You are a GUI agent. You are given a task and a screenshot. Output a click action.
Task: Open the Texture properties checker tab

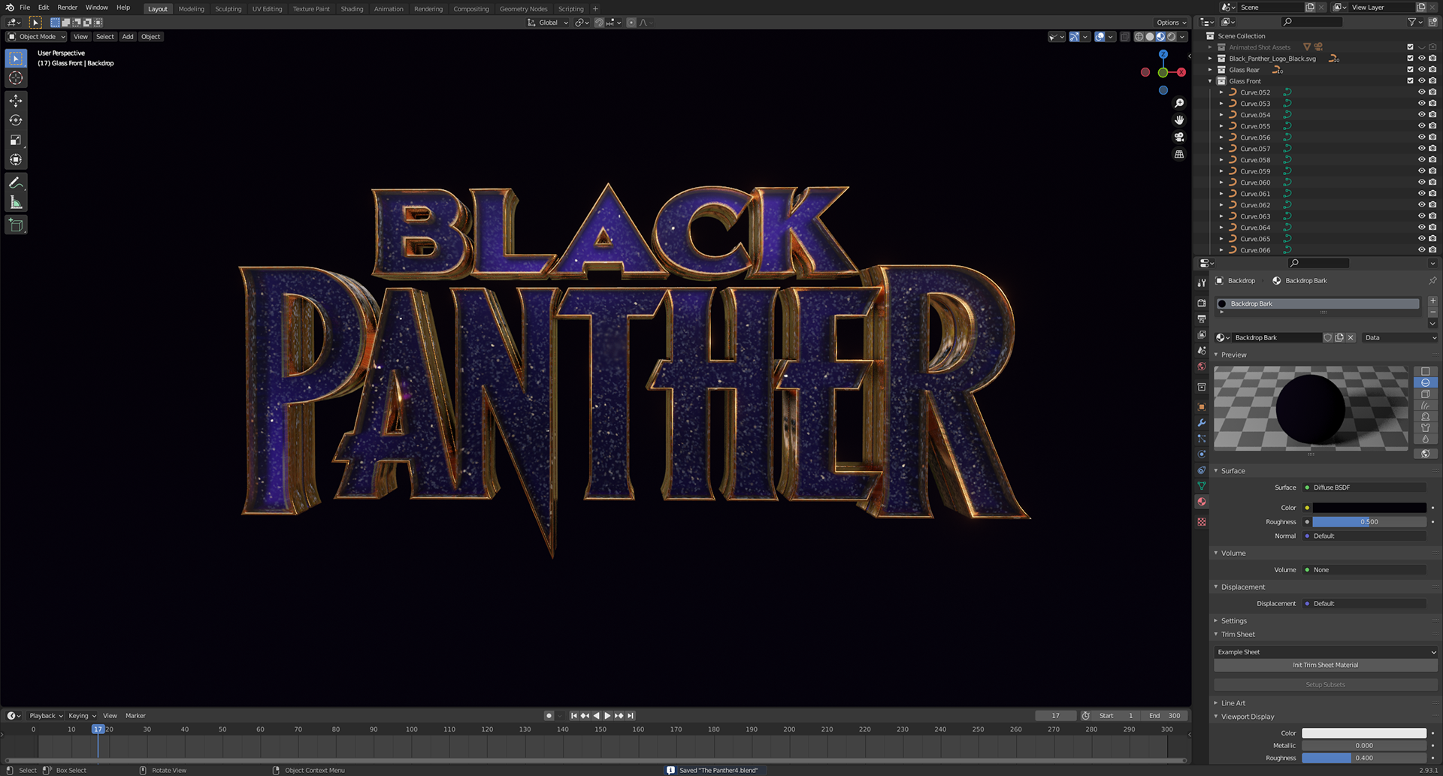[x=1202, y=521]
